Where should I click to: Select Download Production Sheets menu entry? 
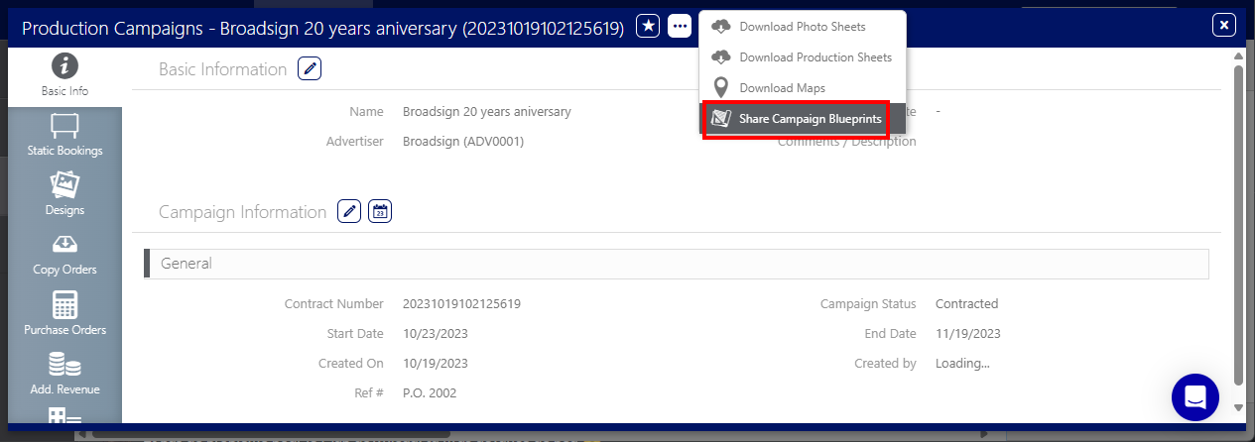pos(802,57)
